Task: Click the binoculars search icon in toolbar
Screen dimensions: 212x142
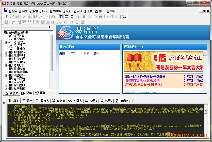Action: click(124, 16)
